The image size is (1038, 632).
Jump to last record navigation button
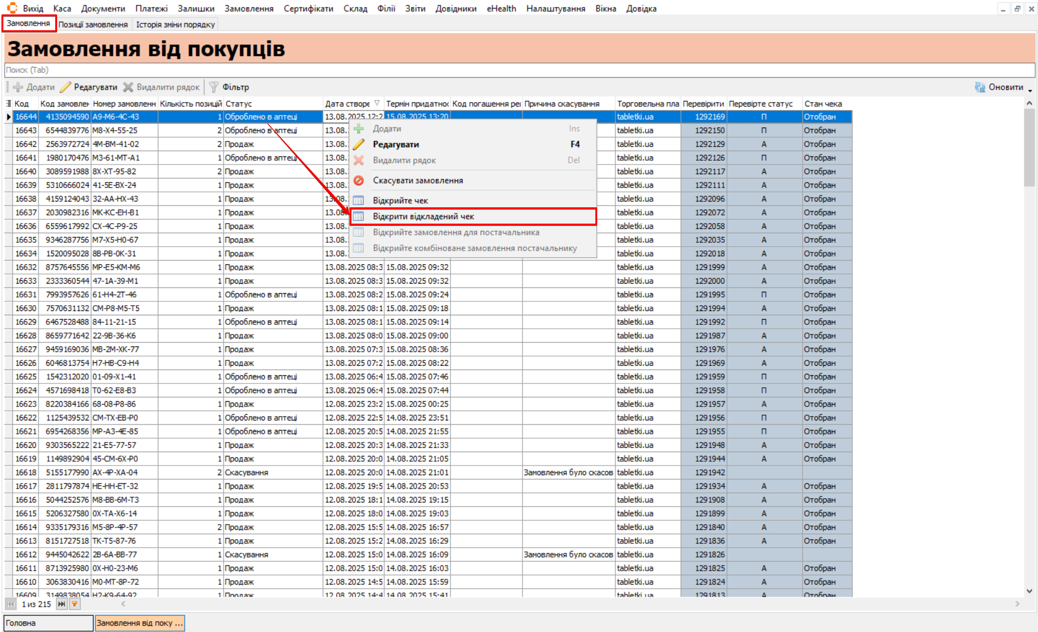pos(61,604)
